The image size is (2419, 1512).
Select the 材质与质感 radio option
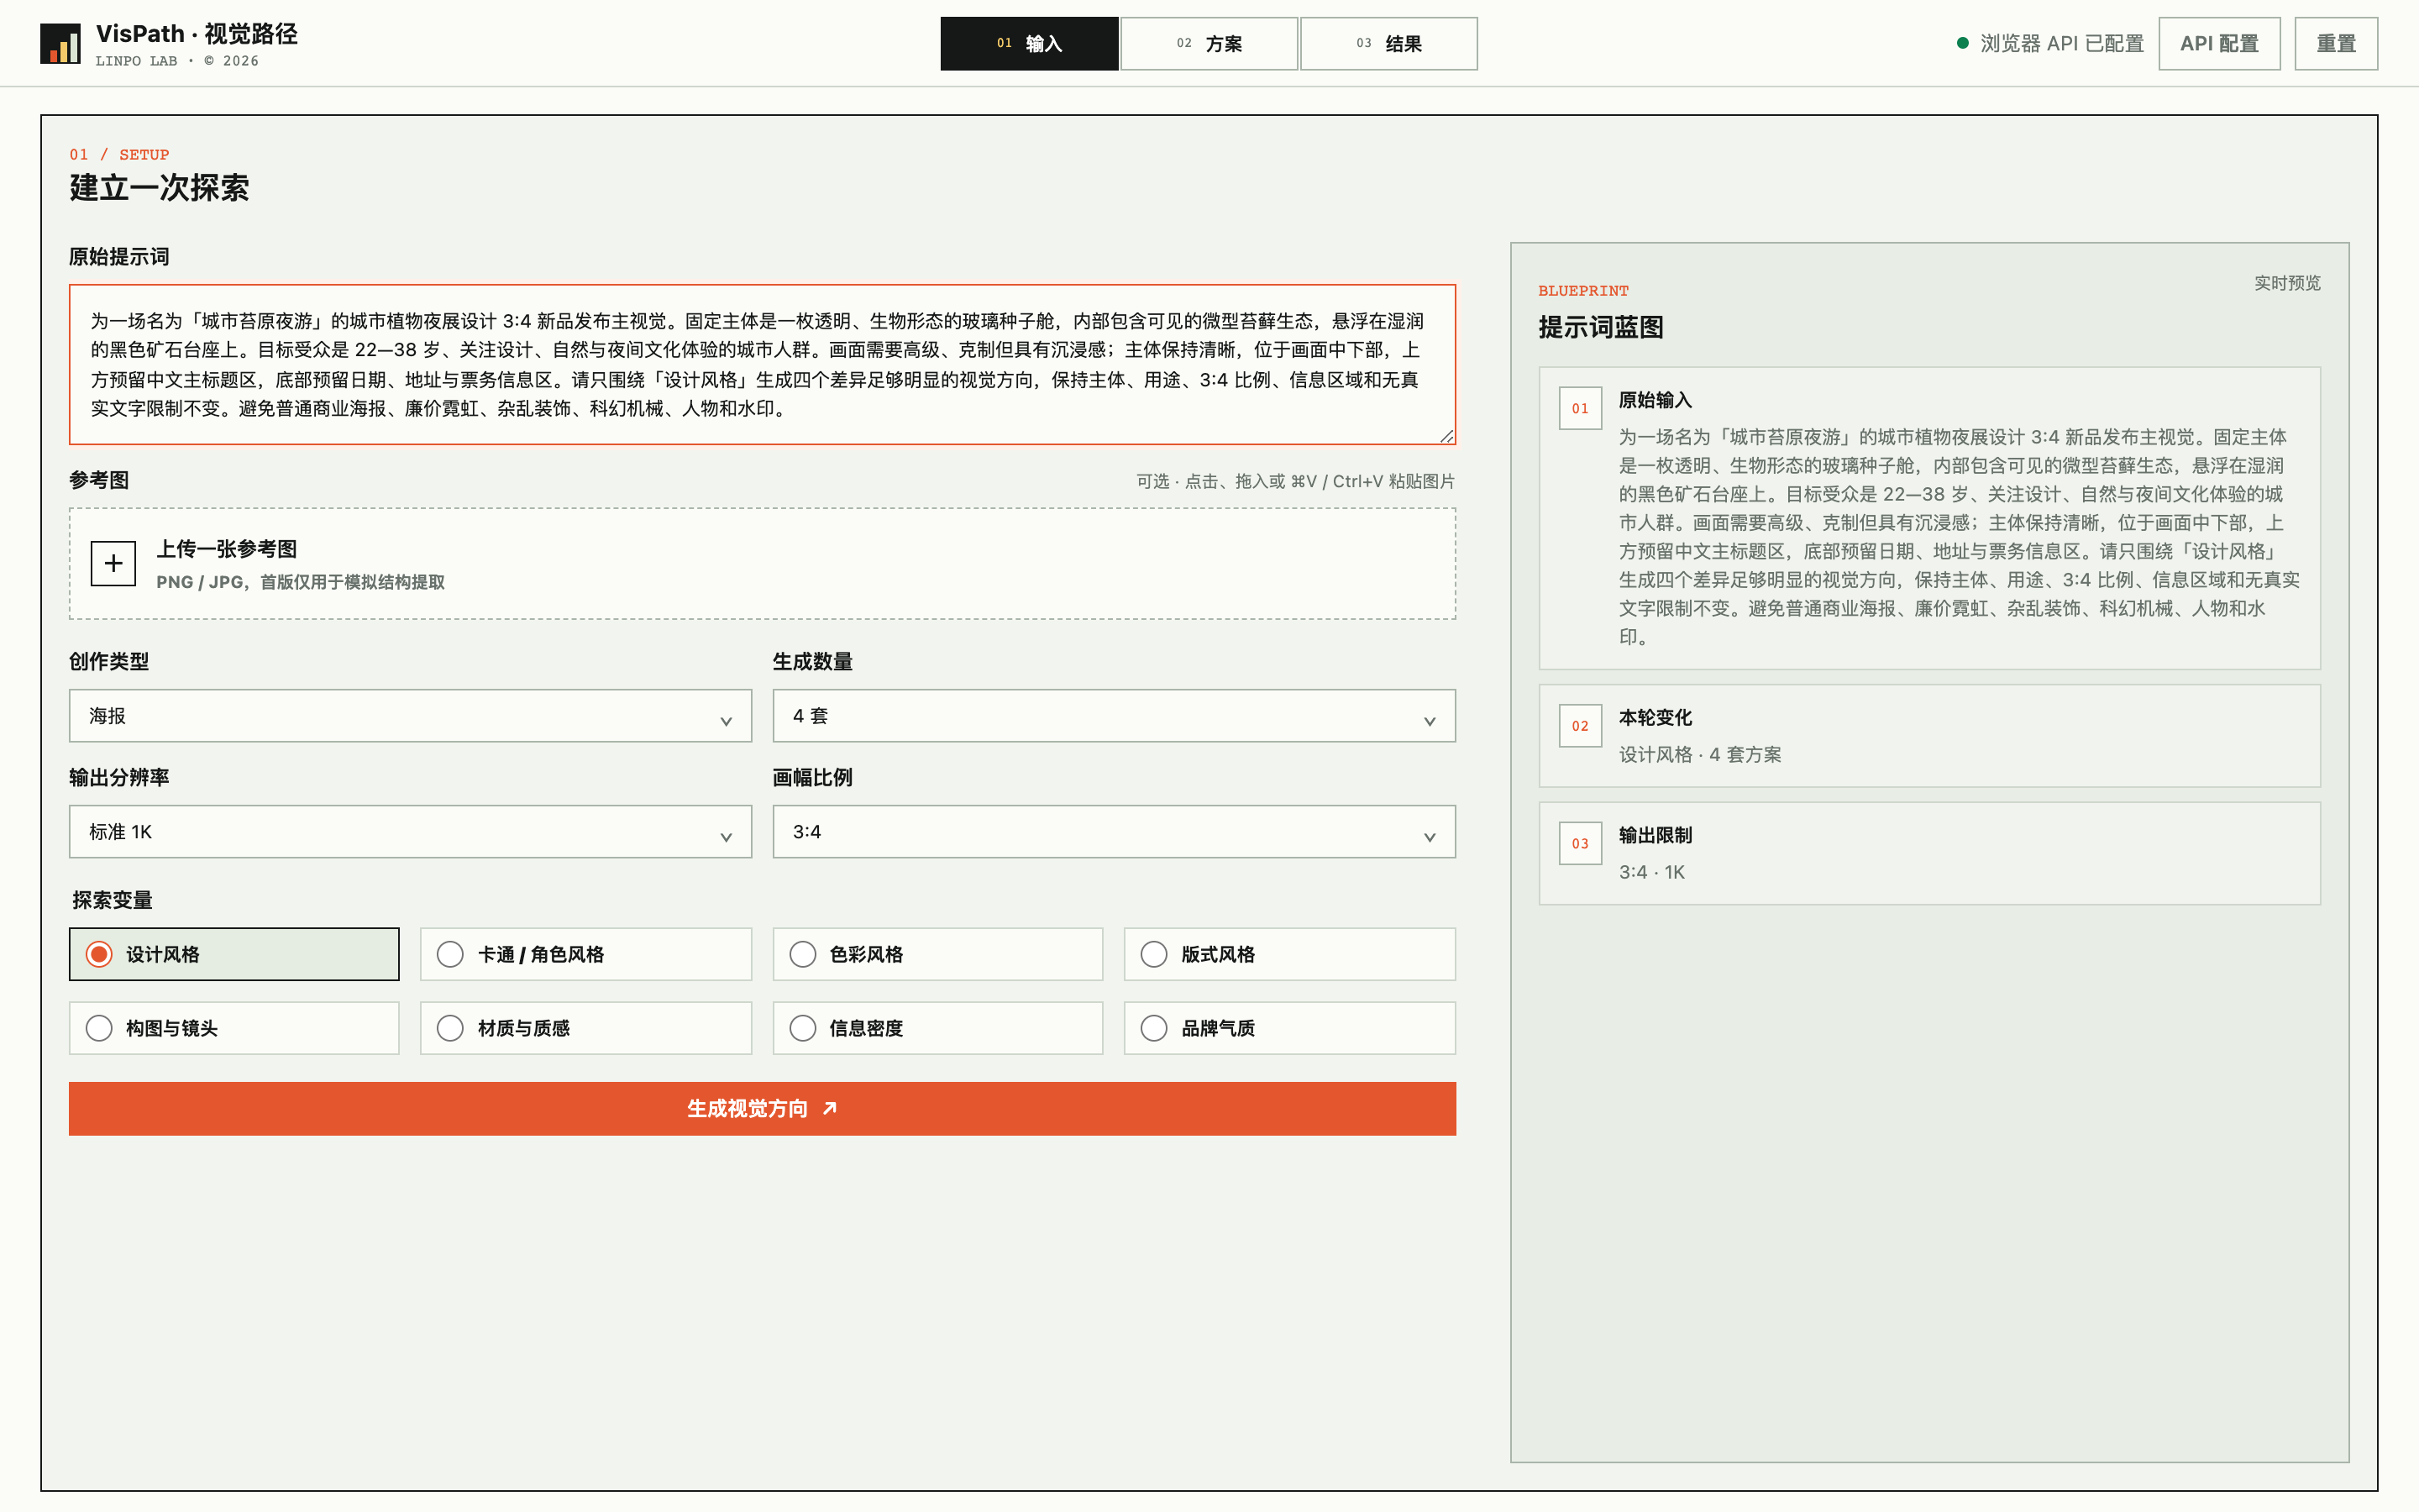click(x=585, y=1028)
